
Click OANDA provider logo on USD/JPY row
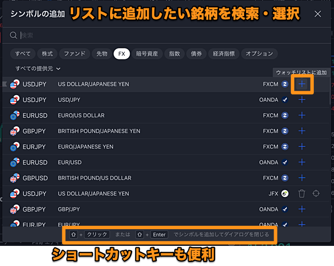point(285,100)
